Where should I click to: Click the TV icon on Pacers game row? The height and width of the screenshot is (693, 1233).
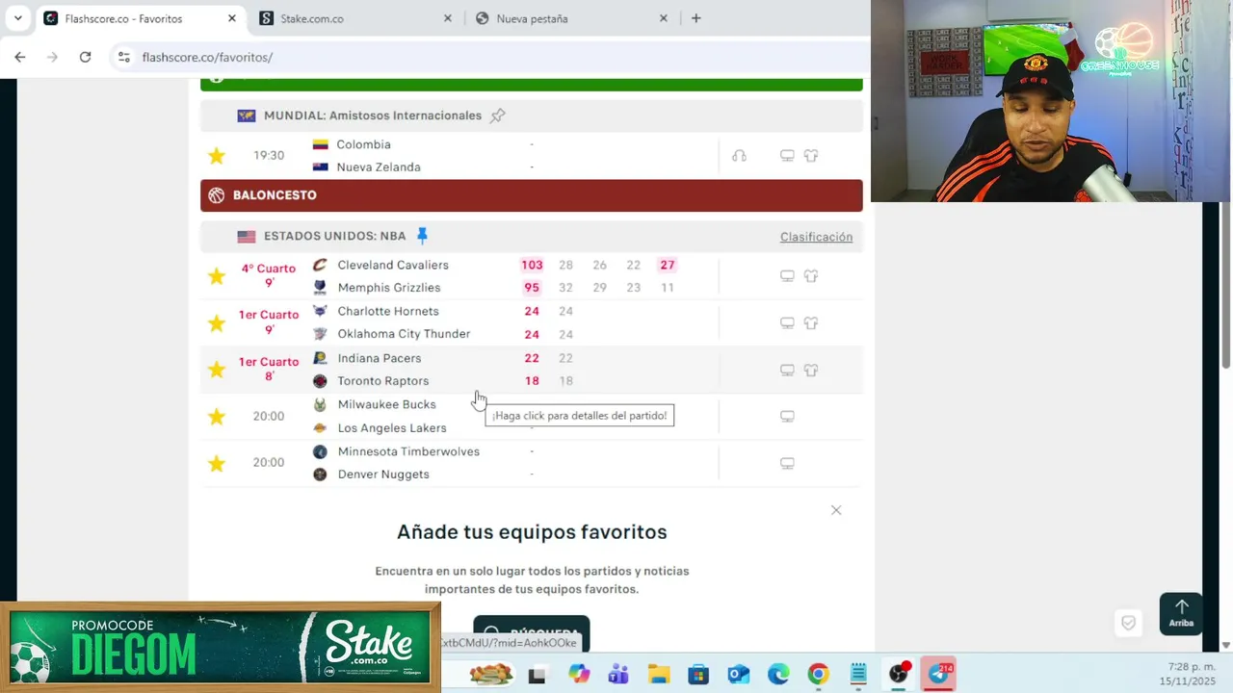(x=787, y=370)
